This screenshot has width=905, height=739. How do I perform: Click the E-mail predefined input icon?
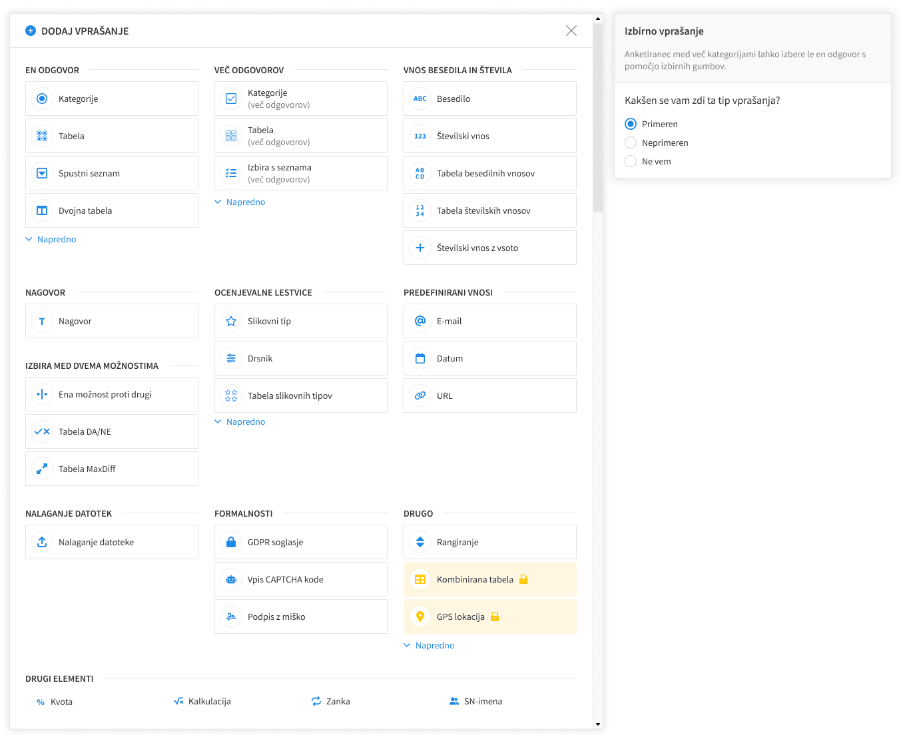(420, 321)
